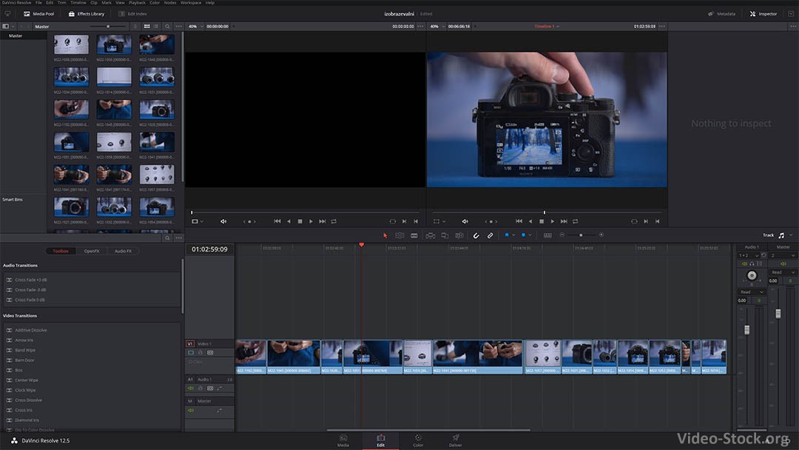Click the replace clip icon

click(459, 235)
